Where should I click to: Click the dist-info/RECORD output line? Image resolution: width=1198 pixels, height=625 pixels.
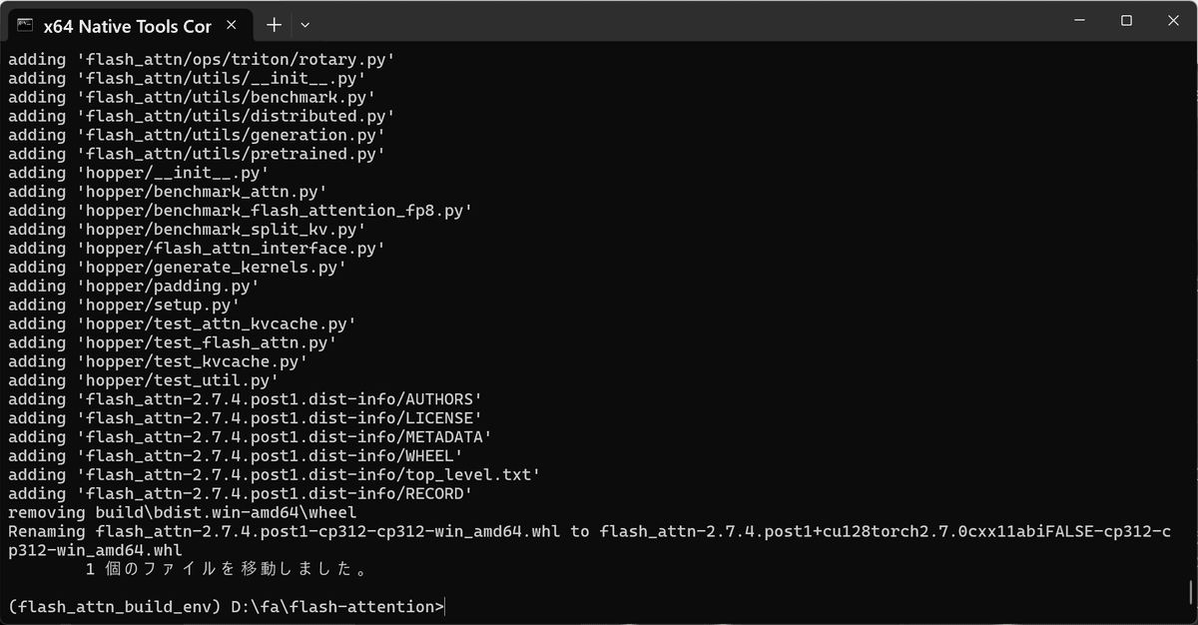coord(241,493)
